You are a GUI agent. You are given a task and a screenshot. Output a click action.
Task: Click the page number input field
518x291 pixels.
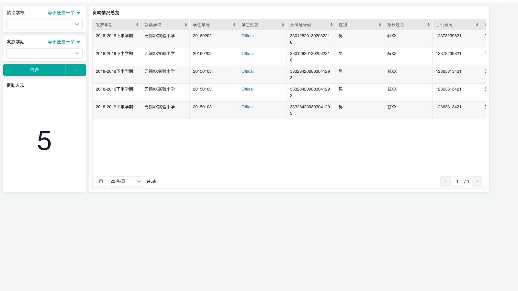click(x=457, y=181)
